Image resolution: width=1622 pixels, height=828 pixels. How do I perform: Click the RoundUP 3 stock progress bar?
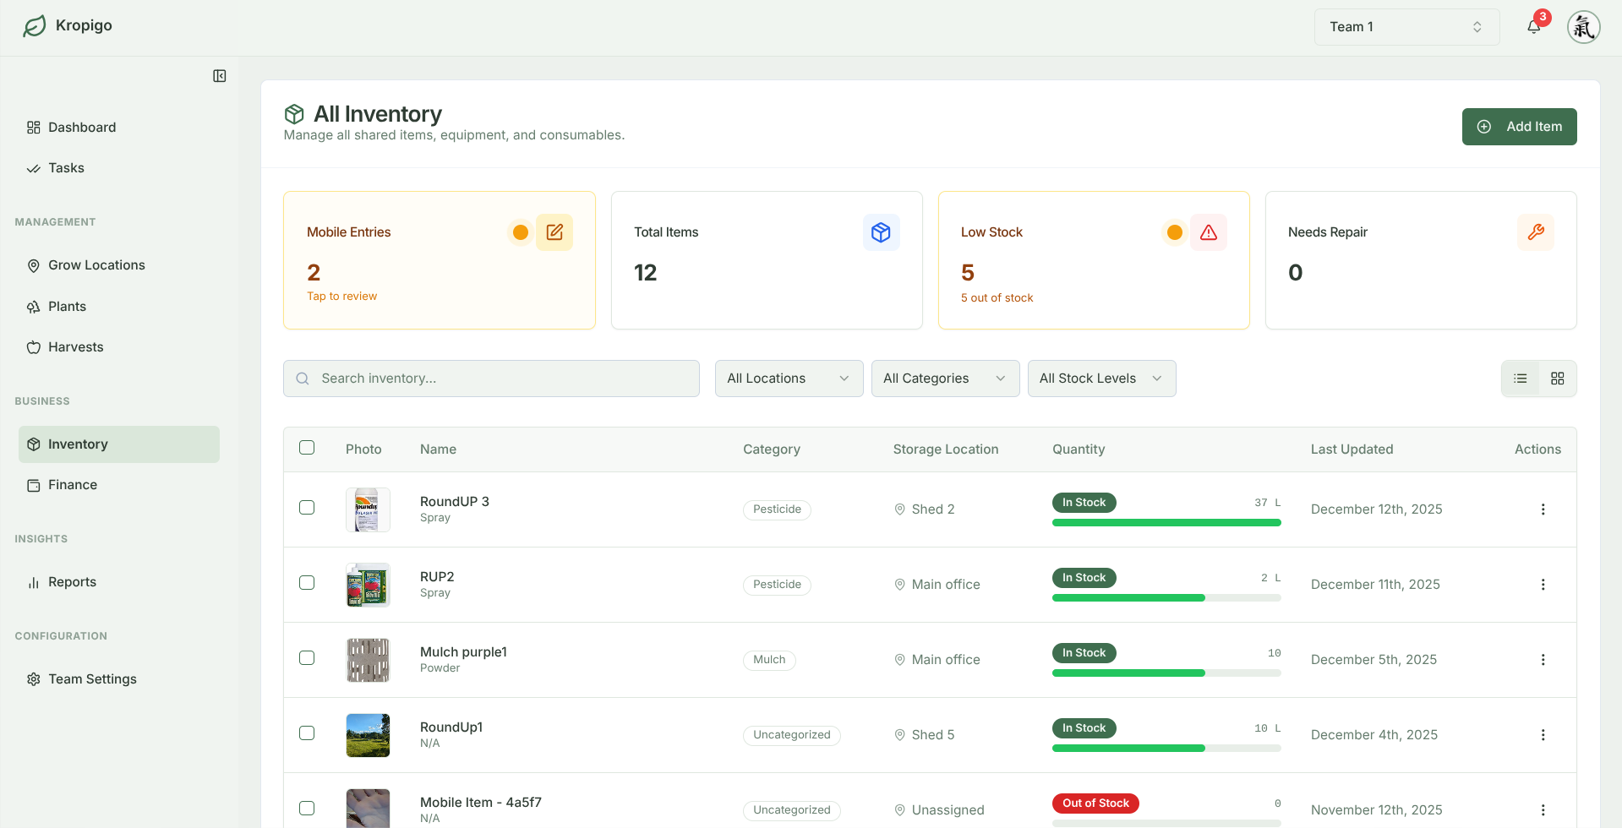[x=1166, y=523]
